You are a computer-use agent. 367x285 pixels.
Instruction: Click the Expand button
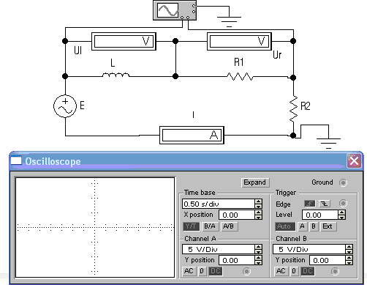tap(255, 182)
